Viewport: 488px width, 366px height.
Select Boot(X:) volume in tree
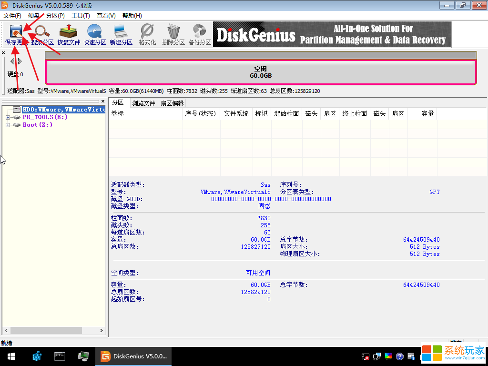pos(37,124)
